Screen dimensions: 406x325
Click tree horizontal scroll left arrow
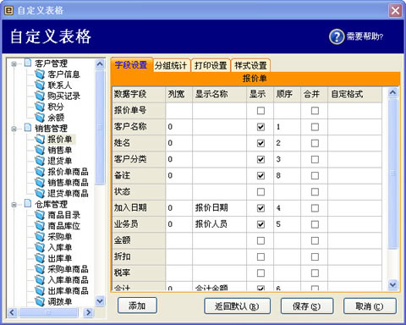tap(12, 312)
